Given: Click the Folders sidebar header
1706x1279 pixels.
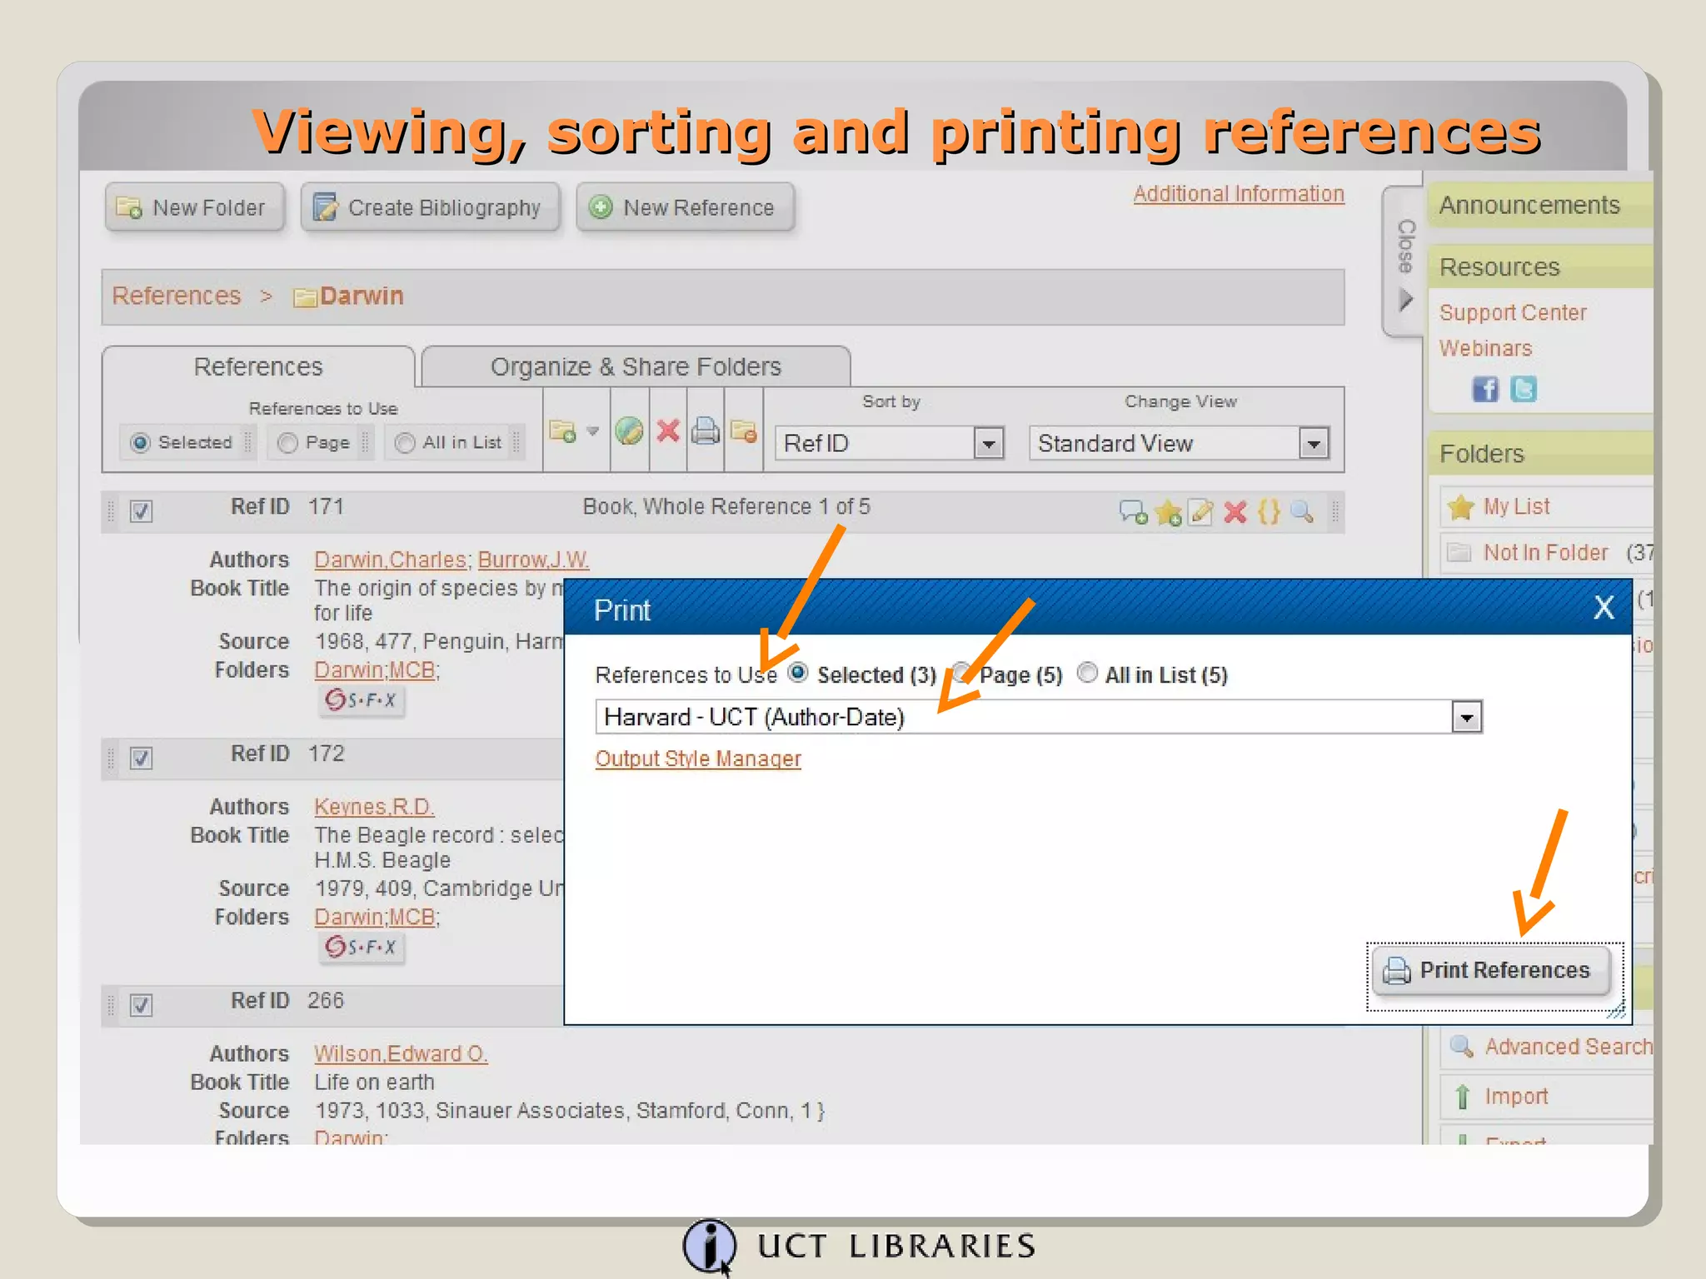Looking at the screenshot, I should point(1539,454).
